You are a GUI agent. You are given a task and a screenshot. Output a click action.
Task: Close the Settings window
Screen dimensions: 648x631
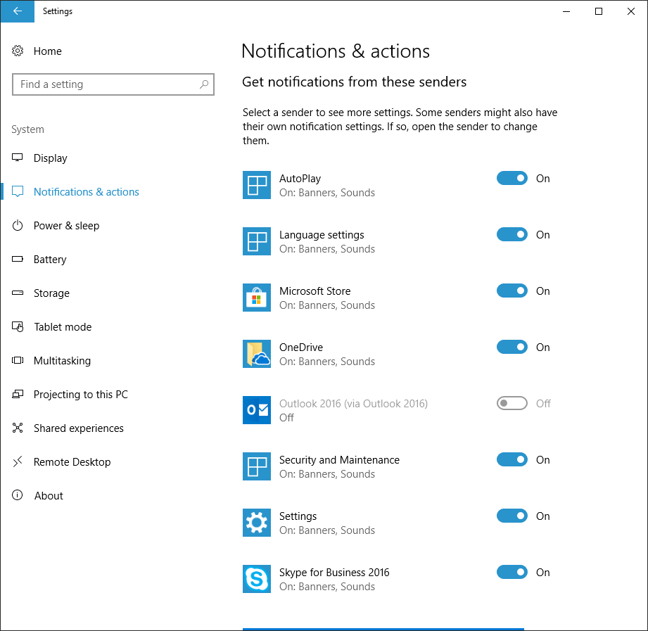click(630, 11)
